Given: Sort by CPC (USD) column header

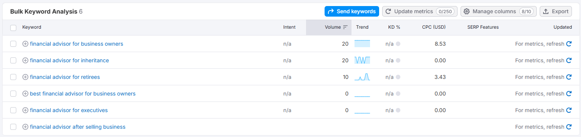Looking at the screenshot, I should point(434,27).
